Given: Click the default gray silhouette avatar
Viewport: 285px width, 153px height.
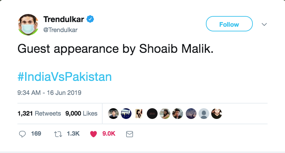Looking at the screenshot, I should [x=204, y=114].
